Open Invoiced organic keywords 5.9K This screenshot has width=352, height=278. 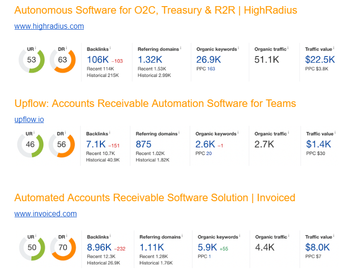pyautogui.click(x=207, y=247)
